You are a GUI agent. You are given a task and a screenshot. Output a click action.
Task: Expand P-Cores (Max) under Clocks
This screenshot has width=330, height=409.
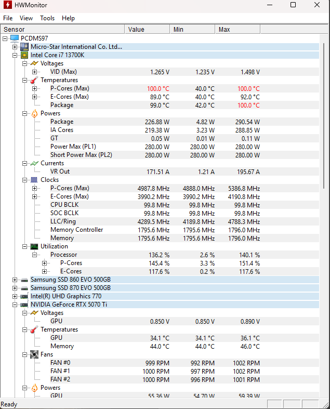(34, 188)
